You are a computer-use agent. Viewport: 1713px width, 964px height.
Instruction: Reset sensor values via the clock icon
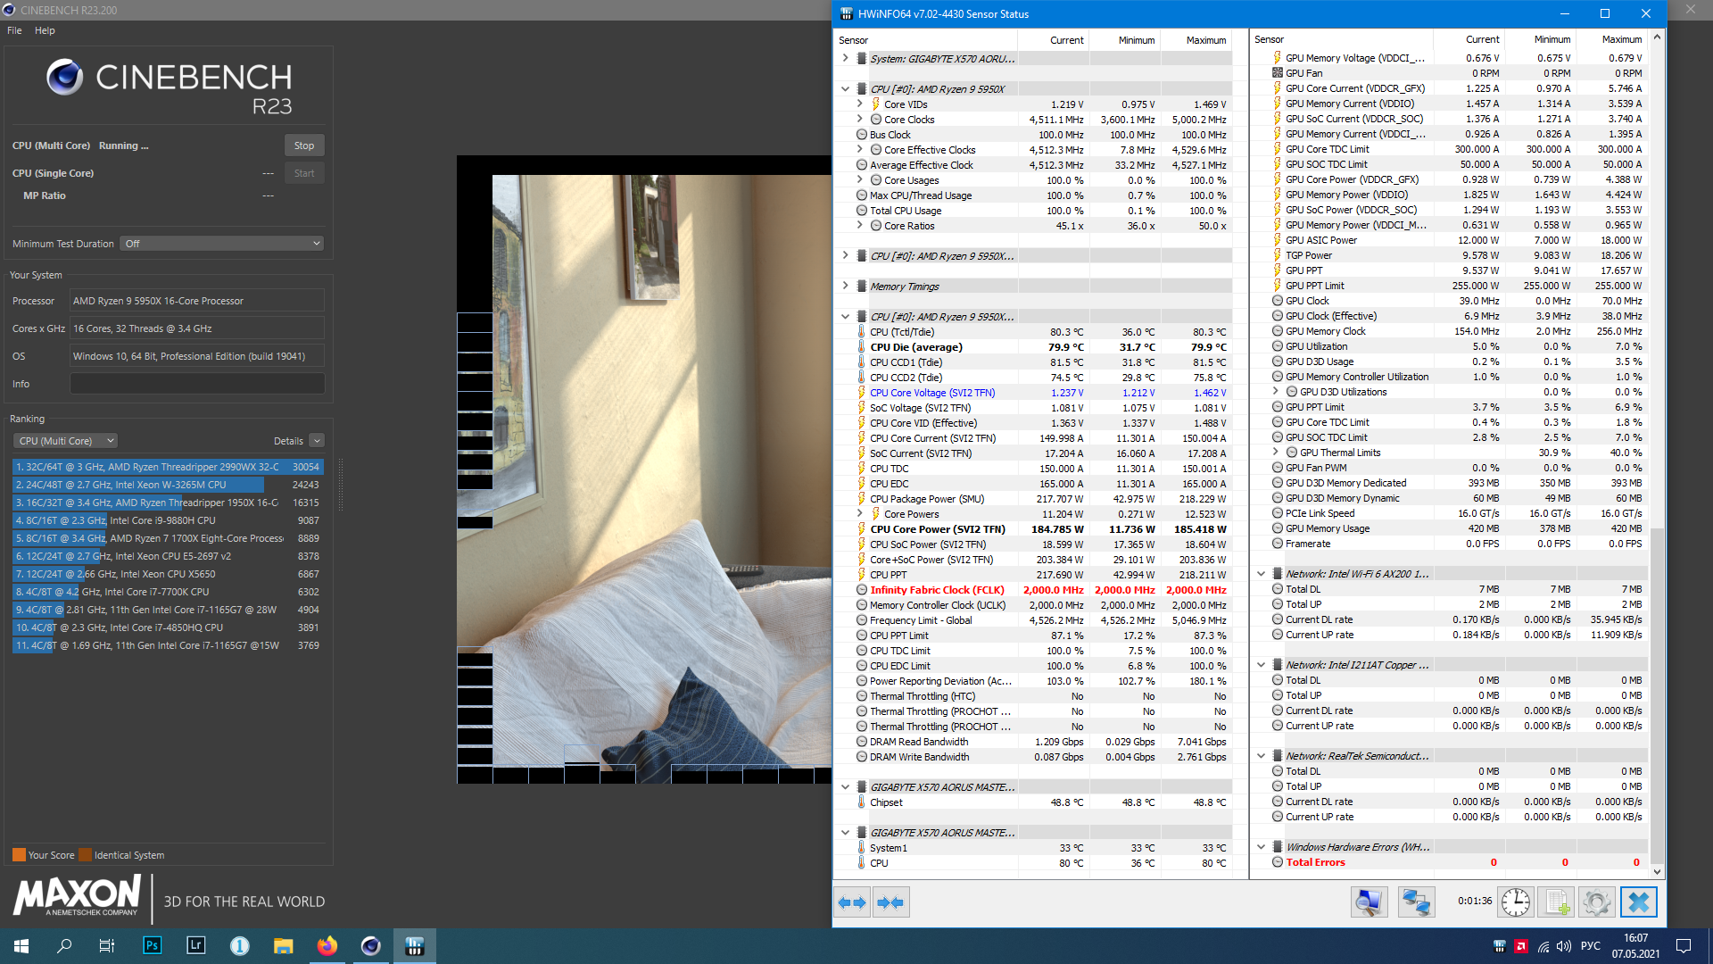1515,902
